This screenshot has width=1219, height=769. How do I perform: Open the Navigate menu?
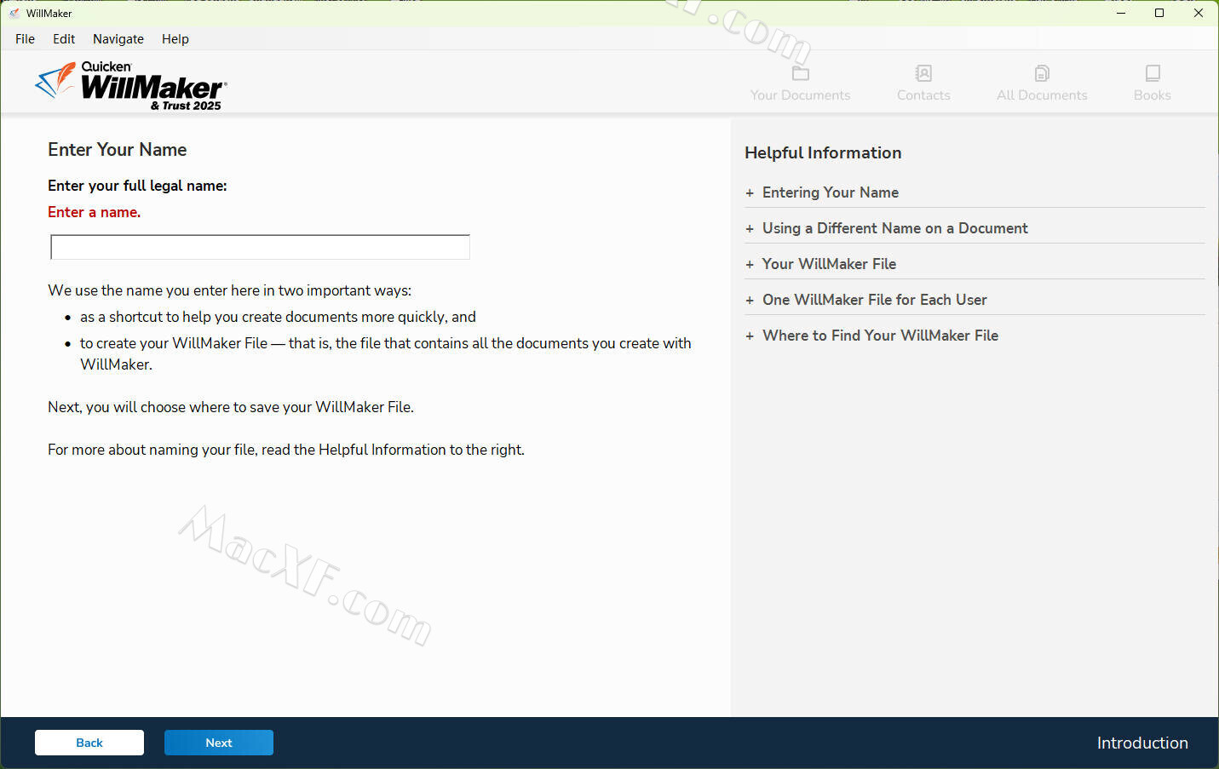click(x=118, y=39)
